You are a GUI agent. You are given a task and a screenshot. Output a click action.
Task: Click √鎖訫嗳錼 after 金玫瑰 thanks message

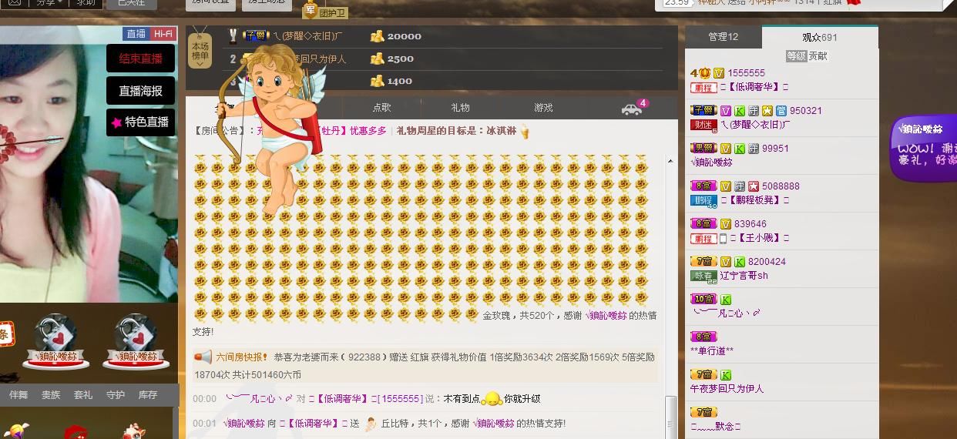pyautogui.click(x=606, y=316)
